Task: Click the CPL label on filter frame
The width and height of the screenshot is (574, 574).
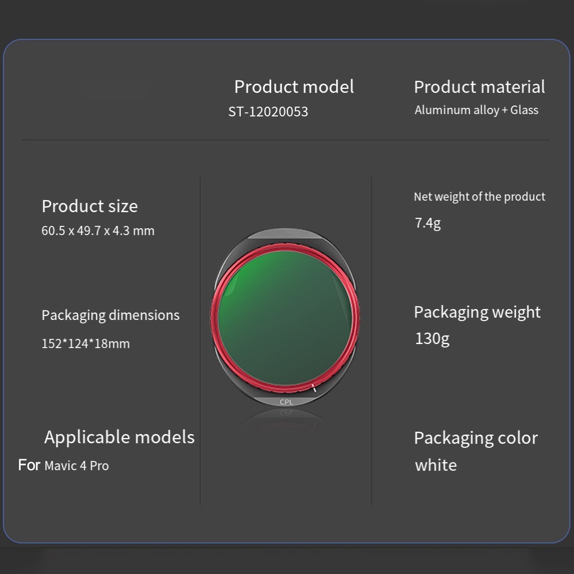Action: 286,402
